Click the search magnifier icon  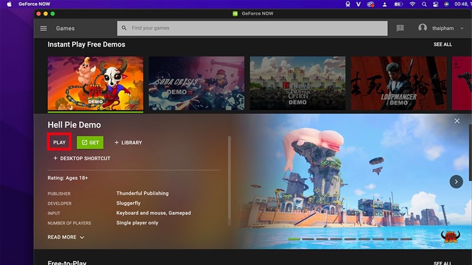pyautogui.click(x=124, y=28)
